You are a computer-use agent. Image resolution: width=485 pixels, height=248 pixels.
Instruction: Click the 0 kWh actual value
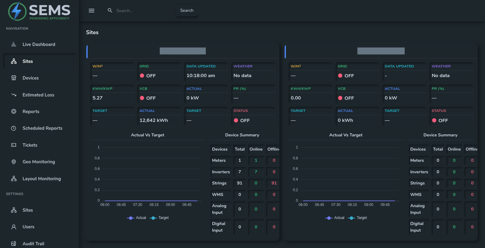[345, 120]
